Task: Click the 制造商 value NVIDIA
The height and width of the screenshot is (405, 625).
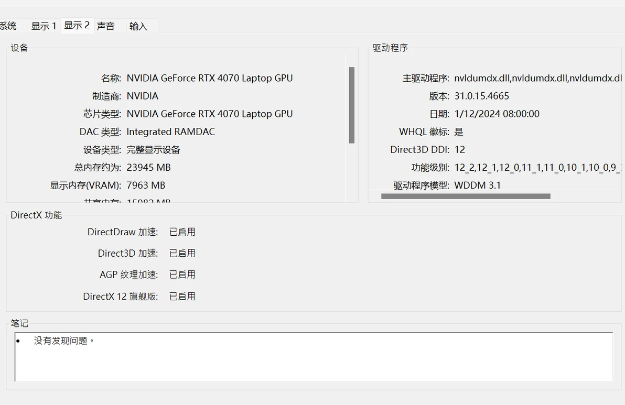Action: point(142,96)
